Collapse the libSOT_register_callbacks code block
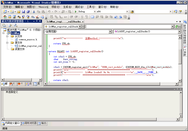This screenshot has height=131, width=188. [x=48, y=51]
